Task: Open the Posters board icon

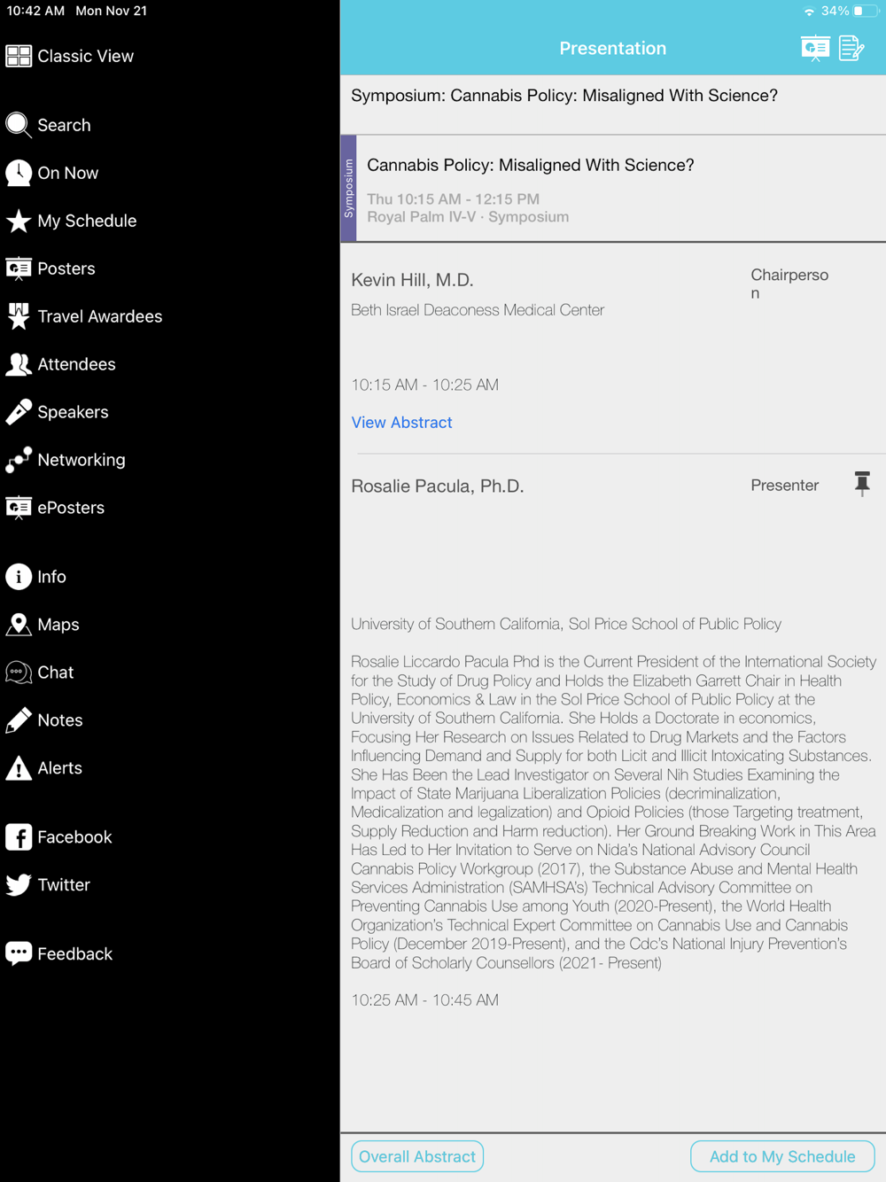Action: [19, 268]
